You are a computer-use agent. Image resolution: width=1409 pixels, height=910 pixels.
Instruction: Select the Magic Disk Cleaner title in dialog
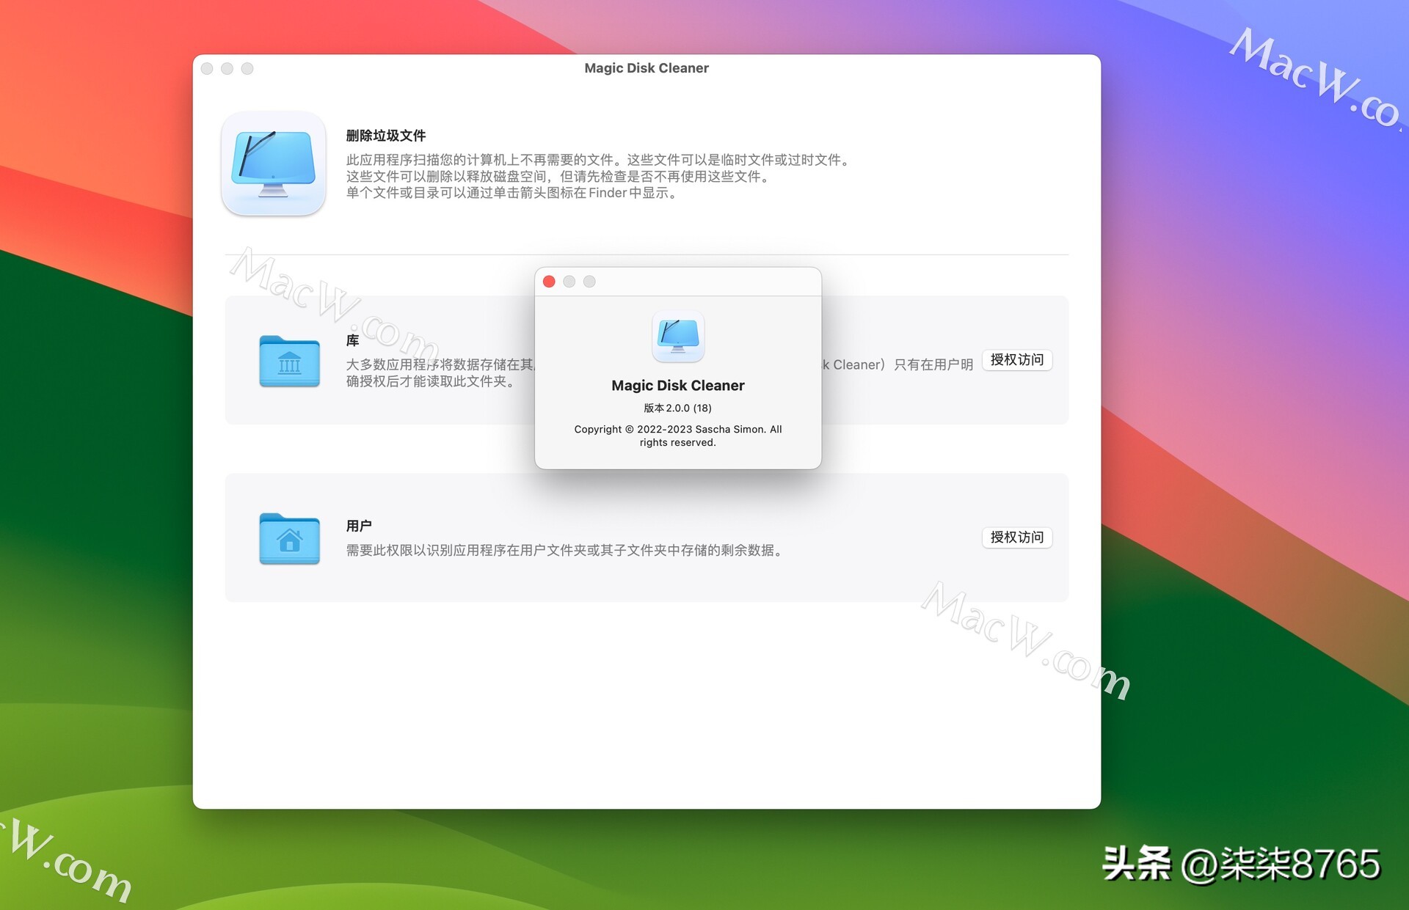point(677,385)
